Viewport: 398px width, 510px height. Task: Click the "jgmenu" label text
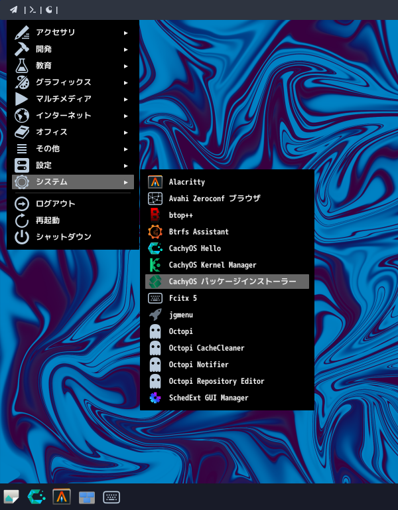tap(181, 315)
